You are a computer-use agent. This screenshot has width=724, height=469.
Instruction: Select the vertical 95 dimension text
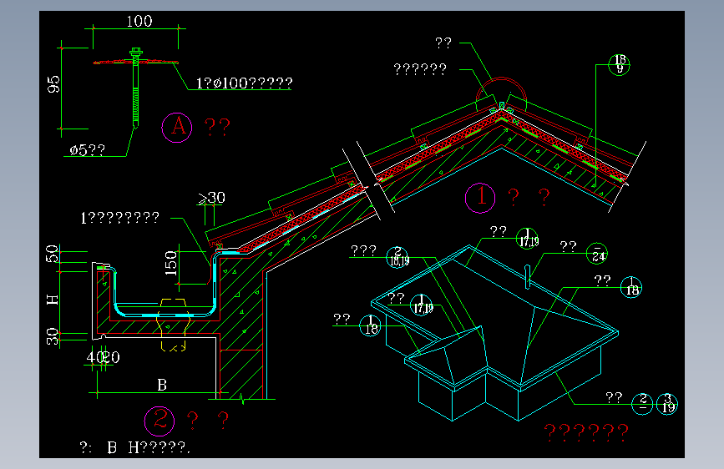point(53,84)
